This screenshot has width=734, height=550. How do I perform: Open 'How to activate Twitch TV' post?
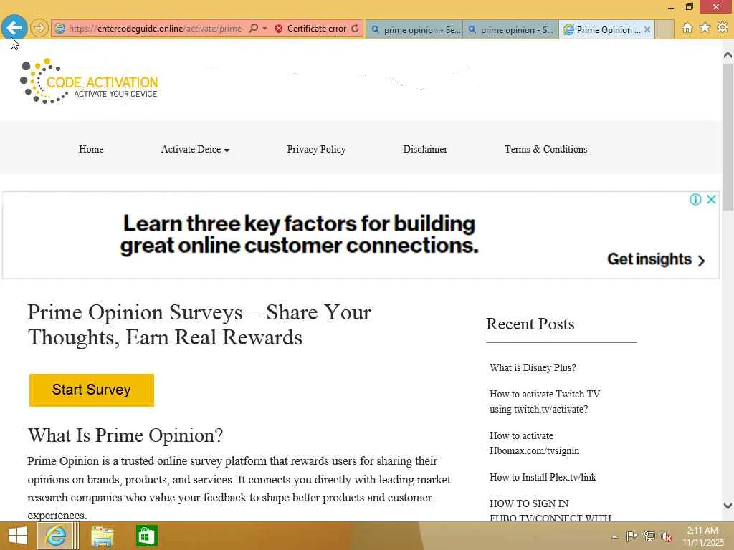click(x=545, y=401)
